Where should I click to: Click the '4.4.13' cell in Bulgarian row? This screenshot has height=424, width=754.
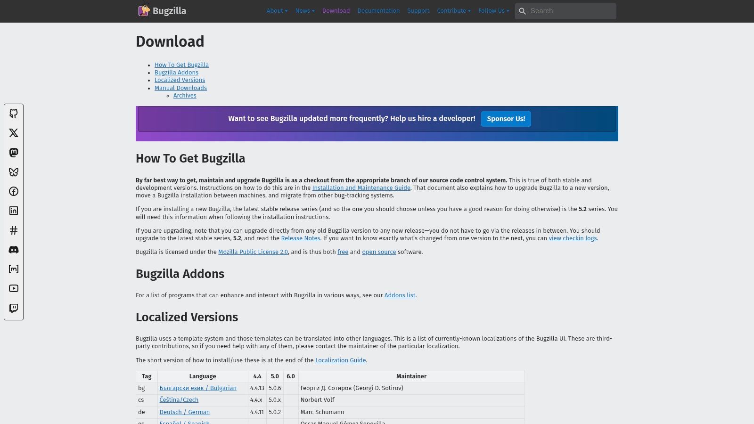(x=257, y=388)
